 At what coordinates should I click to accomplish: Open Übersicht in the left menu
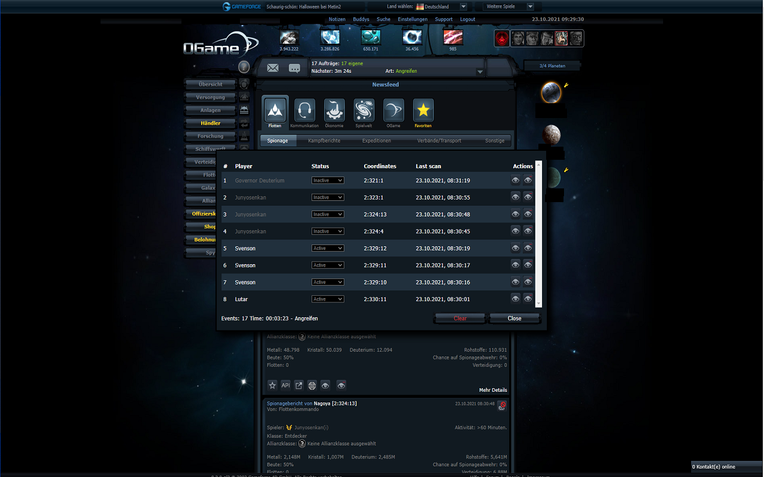pyautogui.click(x=211, y=85)
